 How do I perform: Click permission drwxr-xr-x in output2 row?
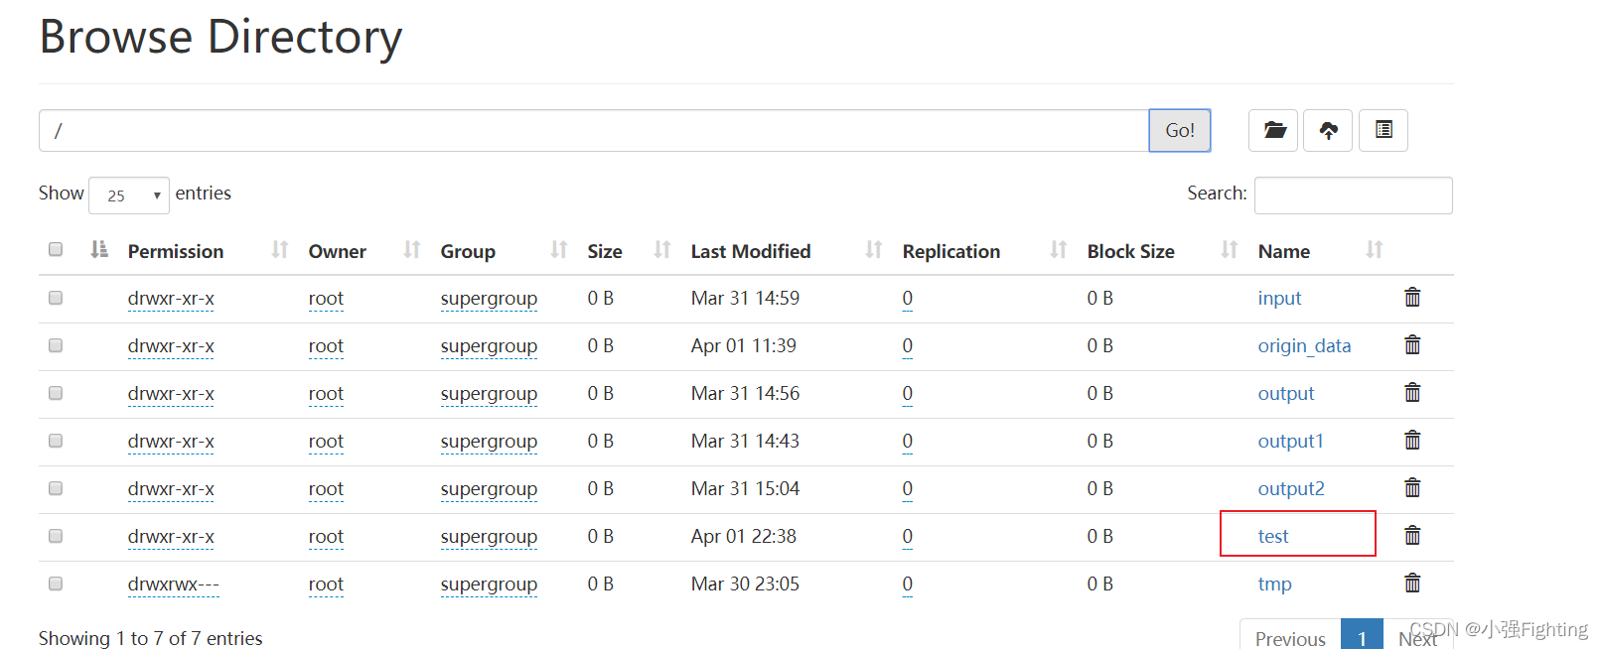pyautogui.click(x=171, y=488)
